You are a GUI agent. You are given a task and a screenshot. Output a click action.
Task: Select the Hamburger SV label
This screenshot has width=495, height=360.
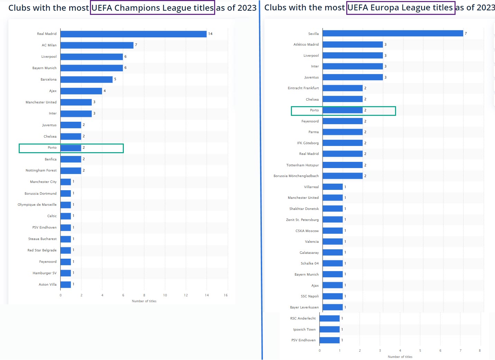45,273
